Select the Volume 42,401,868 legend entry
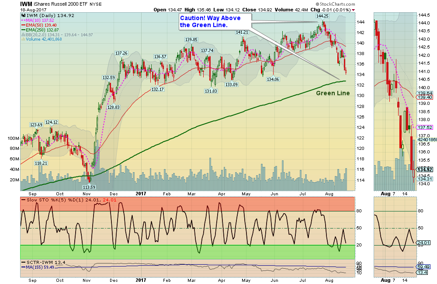The image size is (437, 284). point(44,39)
